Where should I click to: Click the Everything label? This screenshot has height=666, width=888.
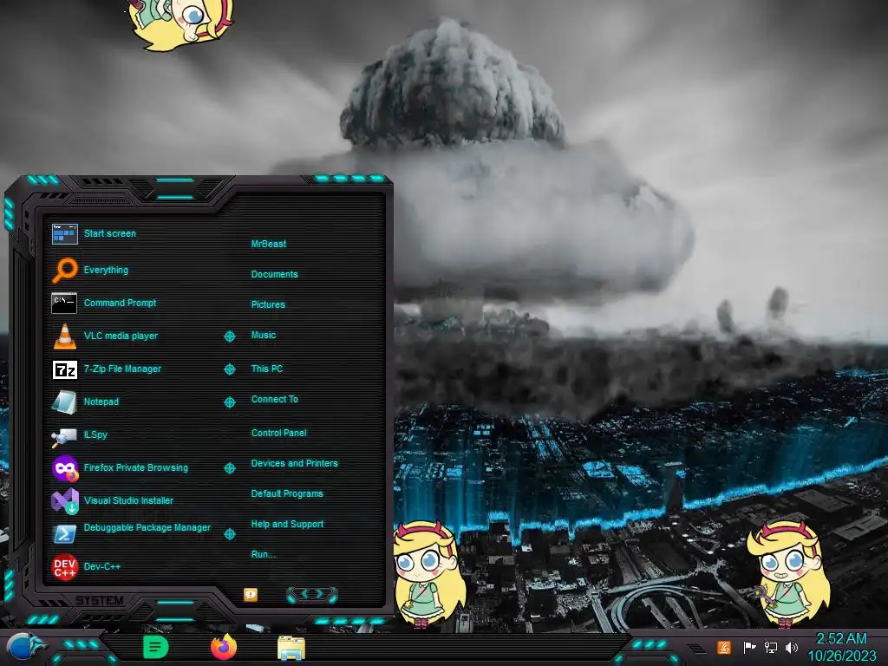[x=106, y=271]
